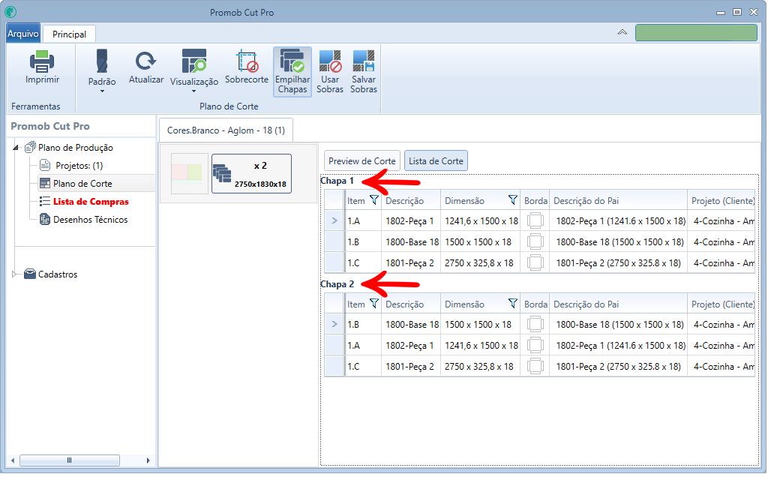
Task: Toggle Empilhar Chapas button
Action: pyautogui.click(x=292, y=72)
